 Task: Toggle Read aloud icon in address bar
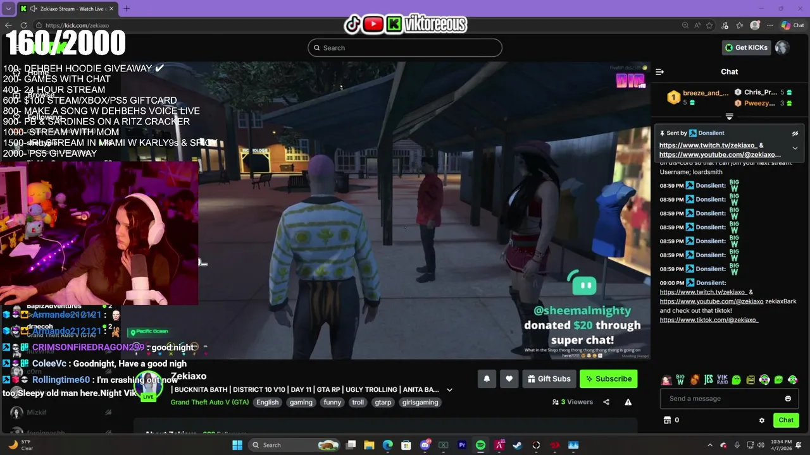[x=697, y=25]
